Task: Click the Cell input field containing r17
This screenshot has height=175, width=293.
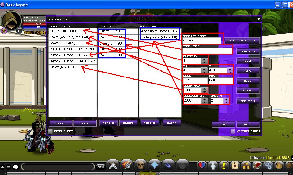Action: pos(195,80)
